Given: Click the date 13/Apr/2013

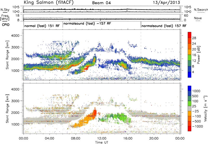Looking at the screenshot, I should click(x=167, y=3).
